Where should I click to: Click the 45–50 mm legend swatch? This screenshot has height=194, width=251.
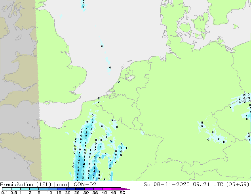coord(116,189)
